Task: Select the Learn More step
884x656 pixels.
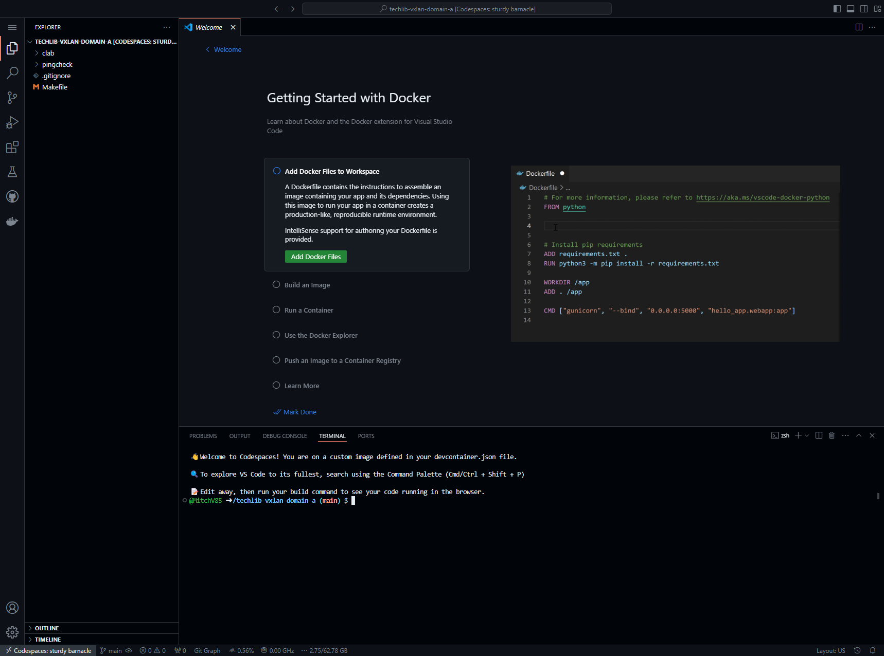Action: click(302, 386)
